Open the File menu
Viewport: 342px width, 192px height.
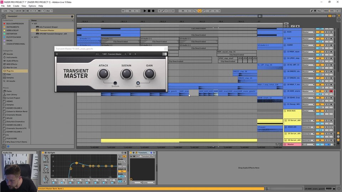click(3, 6)
